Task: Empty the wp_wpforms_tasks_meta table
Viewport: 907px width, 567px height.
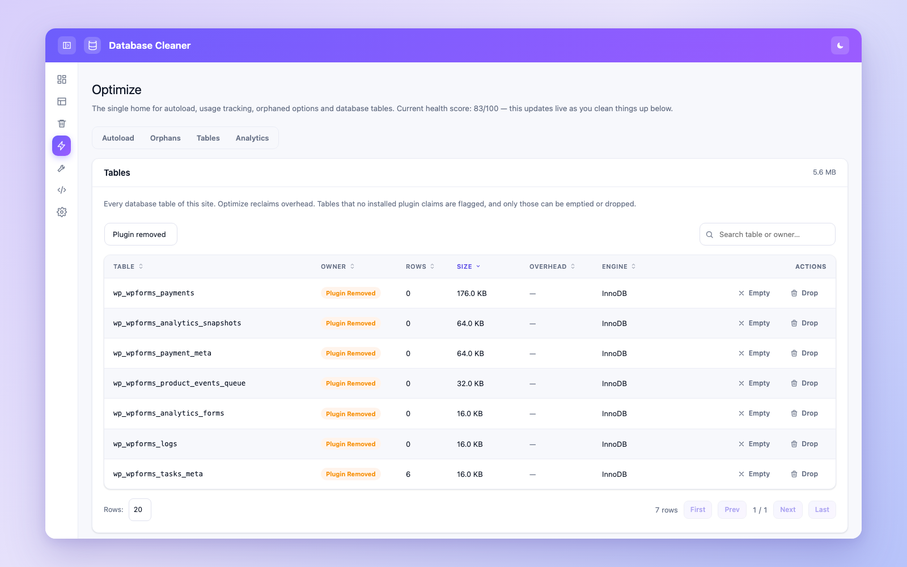Action: (x=754, y=474)
